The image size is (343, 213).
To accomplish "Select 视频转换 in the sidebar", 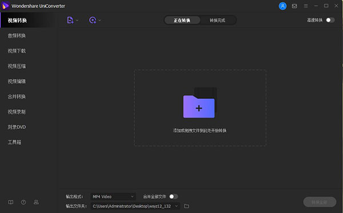I will point(29,21).
